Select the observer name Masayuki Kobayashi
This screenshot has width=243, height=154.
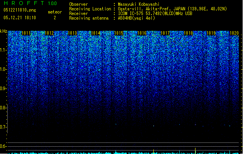click(x=139, y=4)
